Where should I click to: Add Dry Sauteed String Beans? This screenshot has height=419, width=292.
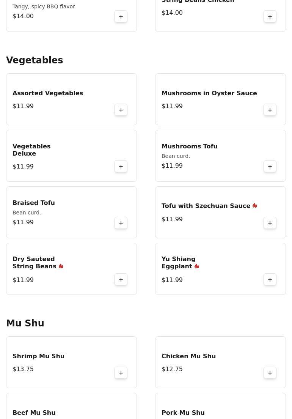(121, 280)
